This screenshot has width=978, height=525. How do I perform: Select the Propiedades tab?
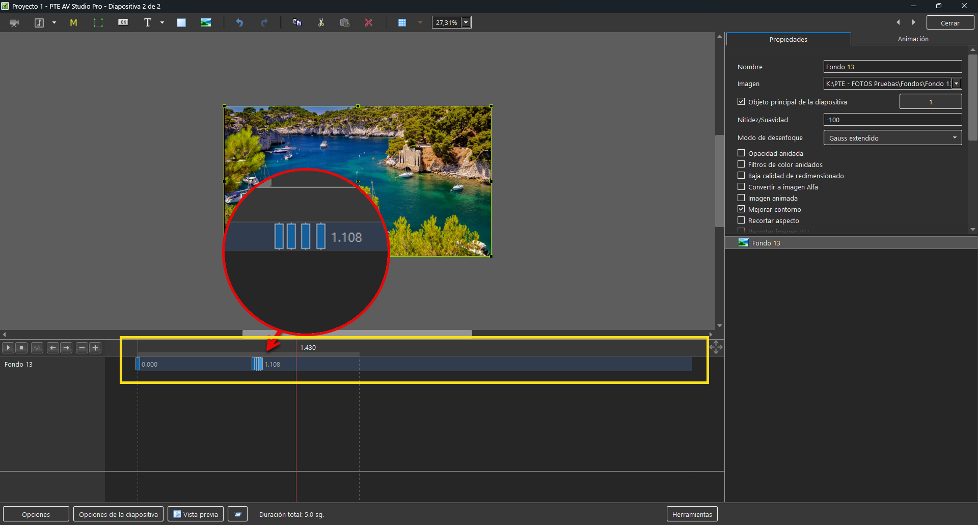[788, 39]
